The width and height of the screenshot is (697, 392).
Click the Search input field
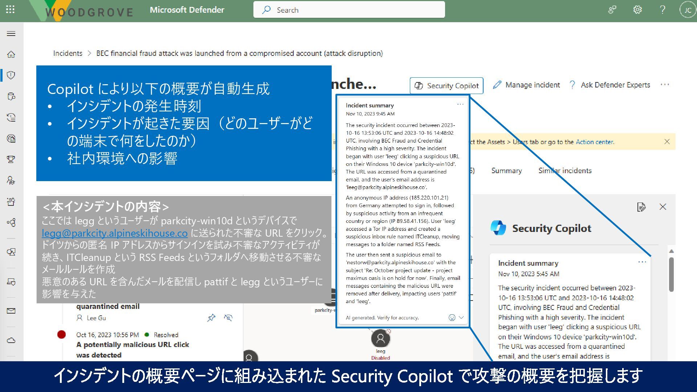(348, 10)
